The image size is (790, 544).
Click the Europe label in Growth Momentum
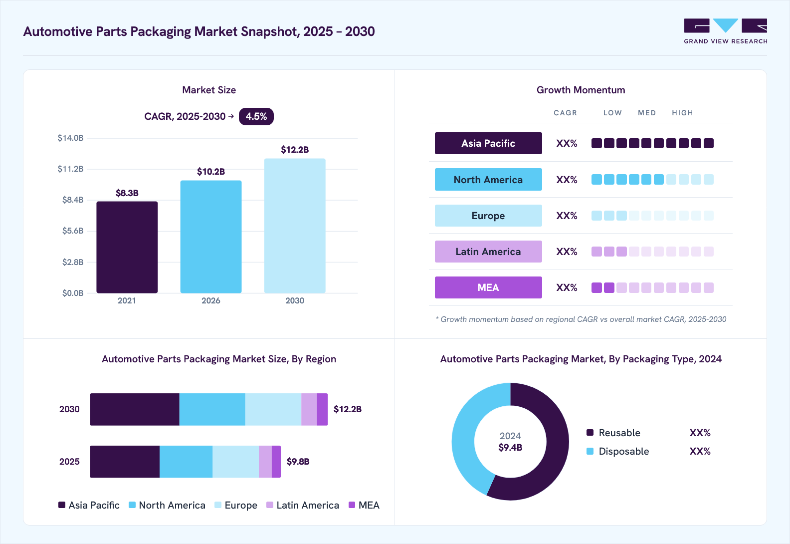488,216
